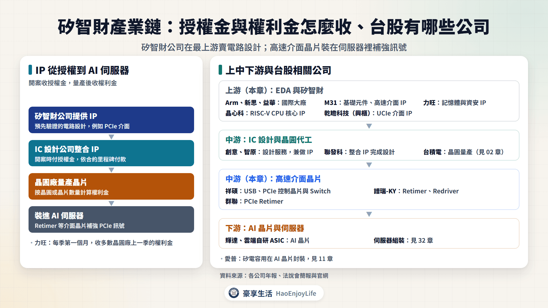Click heading 下游：AI 晶片與伺服器
548x308 pixels.
(265, 228)
